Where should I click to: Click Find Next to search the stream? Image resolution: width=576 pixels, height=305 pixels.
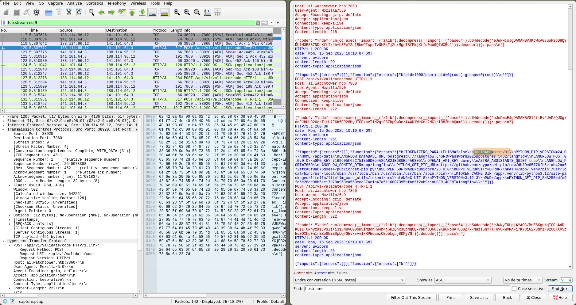click(560, 288)
